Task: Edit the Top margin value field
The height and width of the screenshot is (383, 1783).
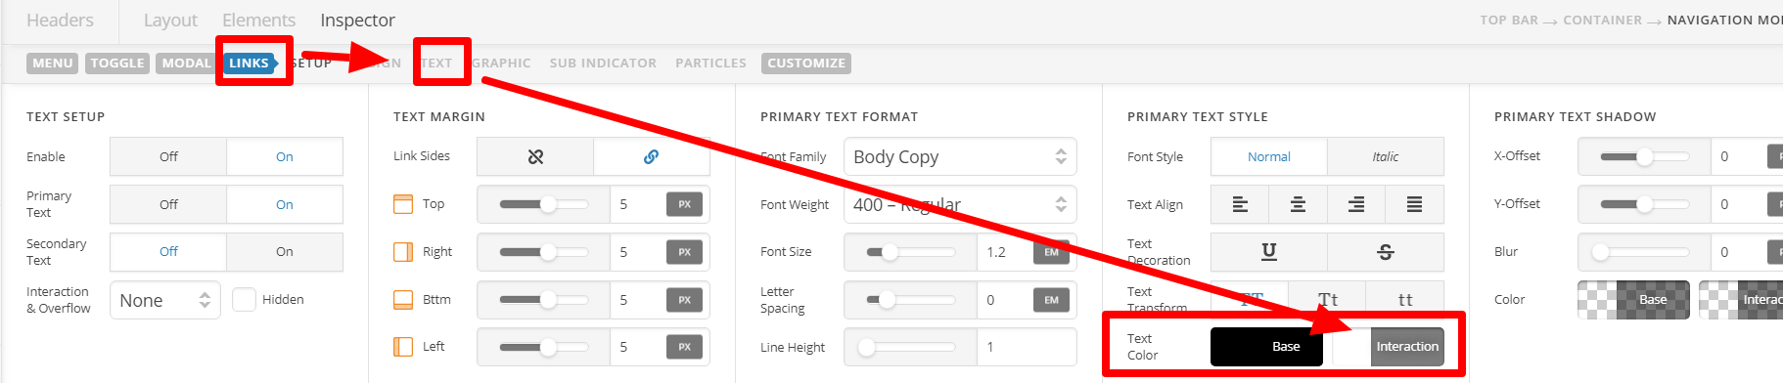Action: [638, 204]
